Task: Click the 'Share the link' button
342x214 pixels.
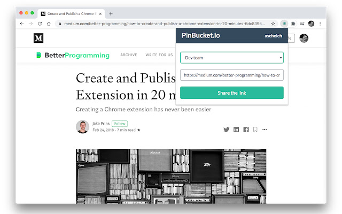Action: 231,93
